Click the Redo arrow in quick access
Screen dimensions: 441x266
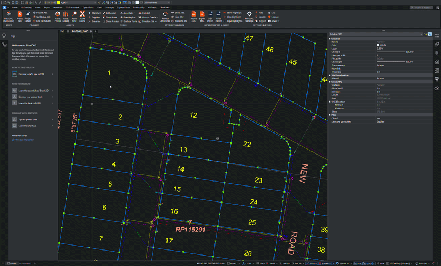coord(40,2)
